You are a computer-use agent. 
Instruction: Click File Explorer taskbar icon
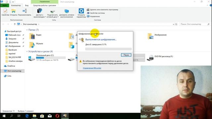coord(34,116)
